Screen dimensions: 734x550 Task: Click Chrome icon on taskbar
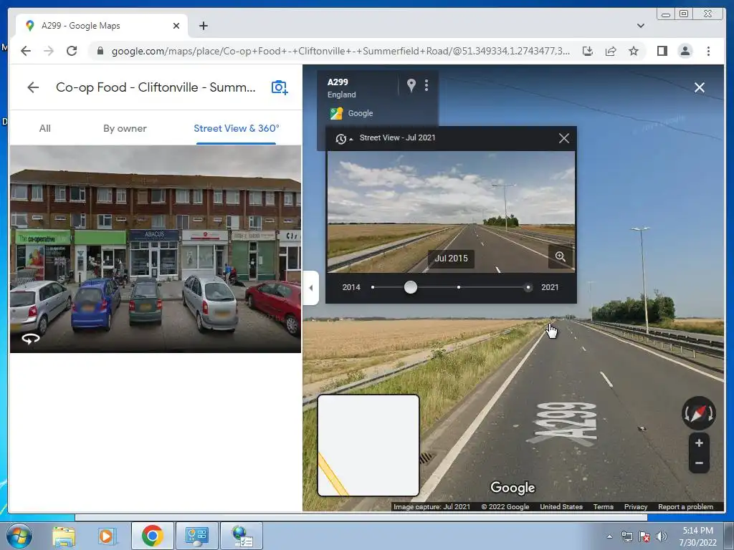(x=152, y=536)
